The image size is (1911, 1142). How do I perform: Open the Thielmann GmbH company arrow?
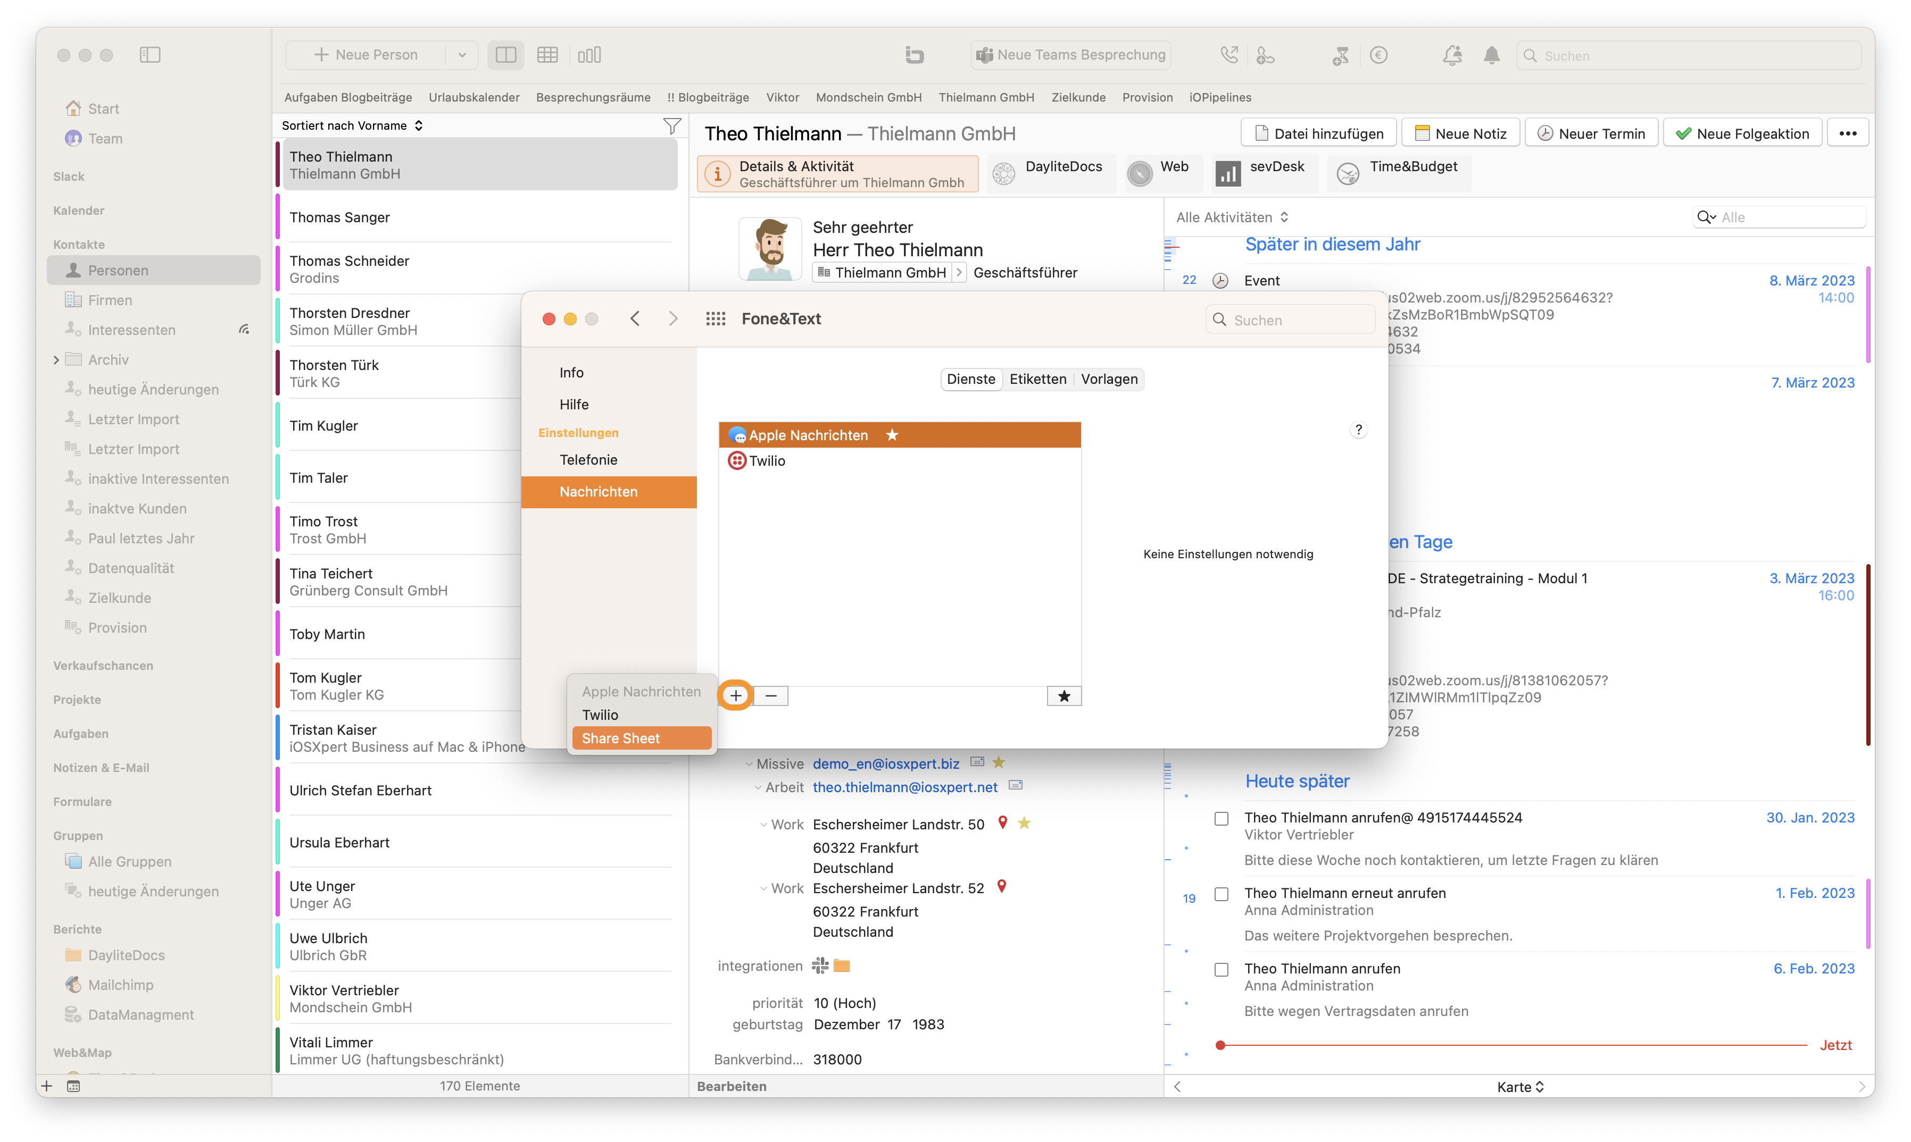[x=959, y=272]
